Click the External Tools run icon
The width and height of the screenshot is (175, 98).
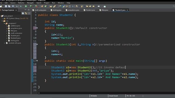click(36, 6)
